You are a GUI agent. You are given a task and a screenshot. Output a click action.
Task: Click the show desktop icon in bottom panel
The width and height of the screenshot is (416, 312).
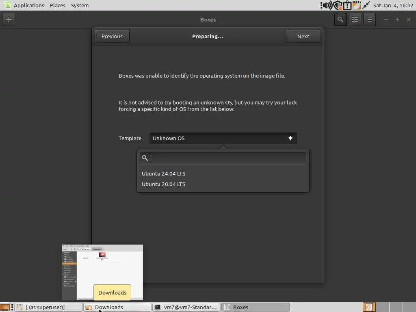[x=5, y=307]
